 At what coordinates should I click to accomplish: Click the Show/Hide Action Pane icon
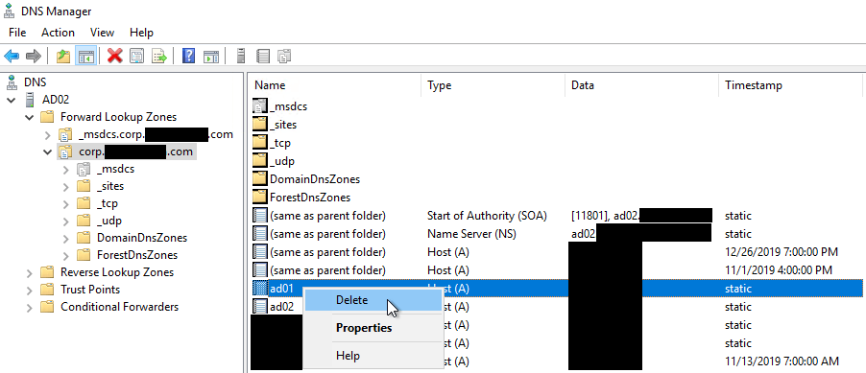211,56
